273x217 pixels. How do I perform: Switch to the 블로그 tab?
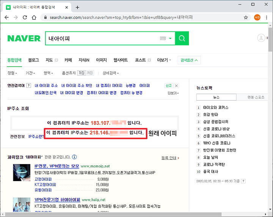33,60
